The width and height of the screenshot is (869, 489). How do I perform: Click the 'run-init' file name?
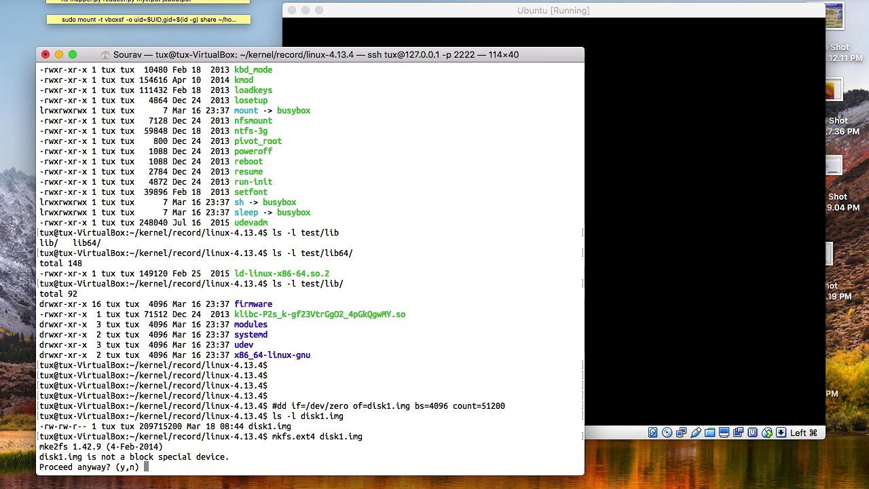coord(253,182)
